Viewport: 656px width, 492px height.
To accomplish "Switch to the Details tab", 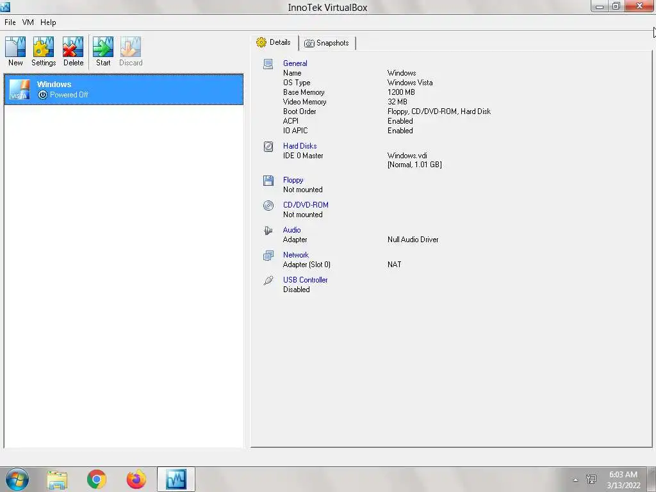I will (274, 42).
